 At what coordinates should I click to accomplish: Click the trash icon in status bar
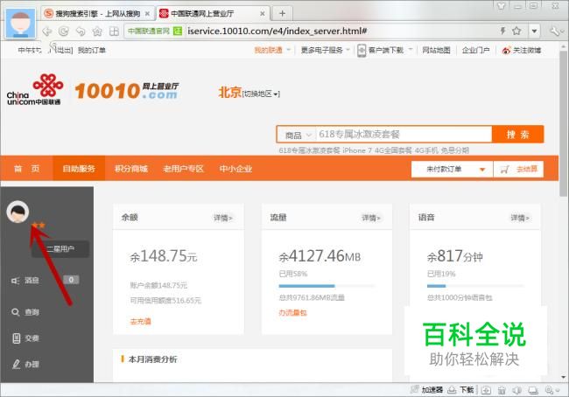coord(502,390)
